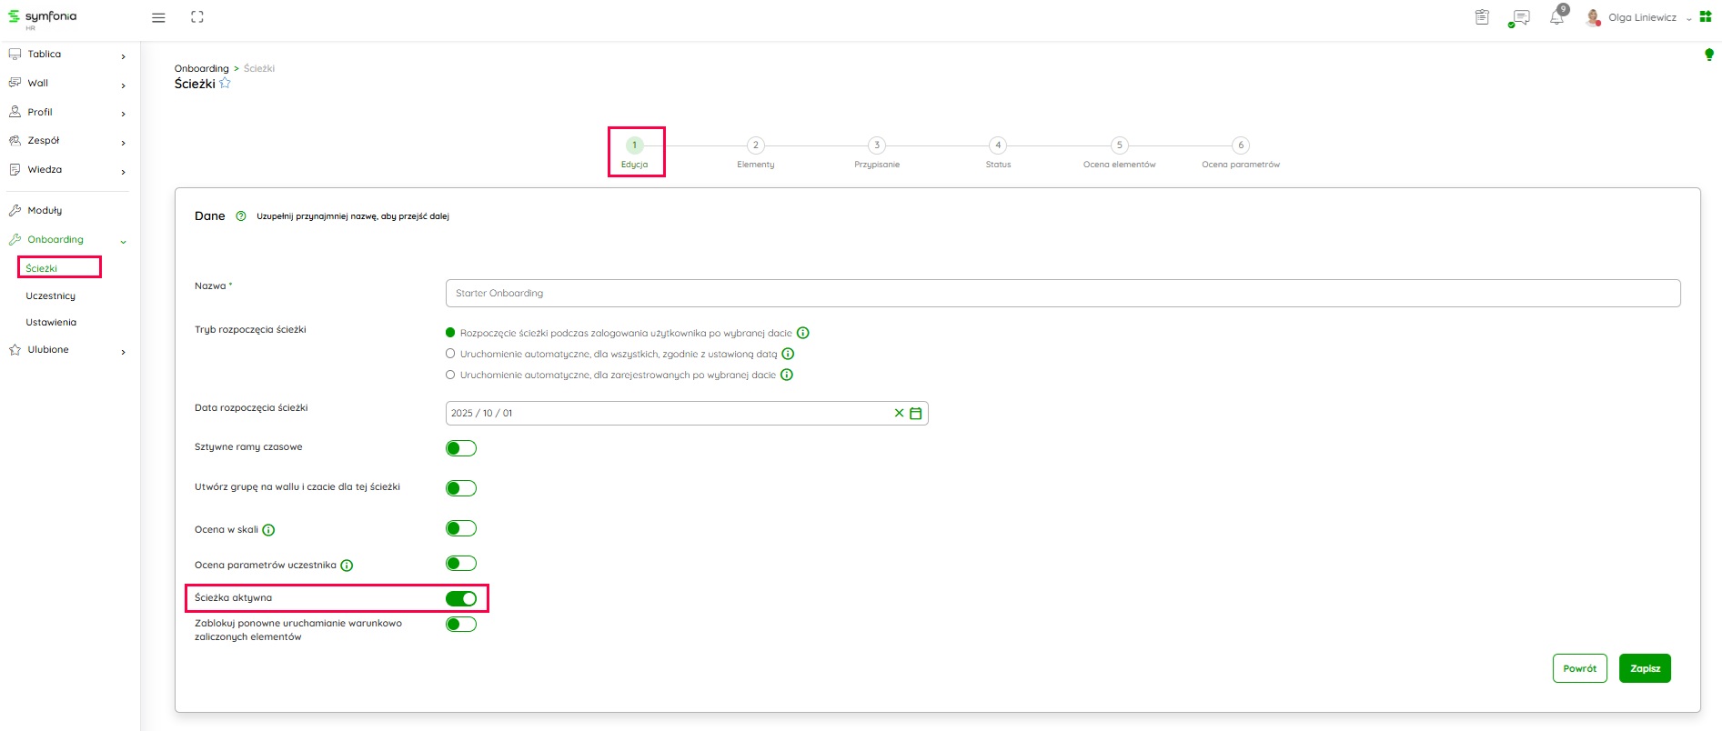Open the chat messages icon

coord(1519,17)
